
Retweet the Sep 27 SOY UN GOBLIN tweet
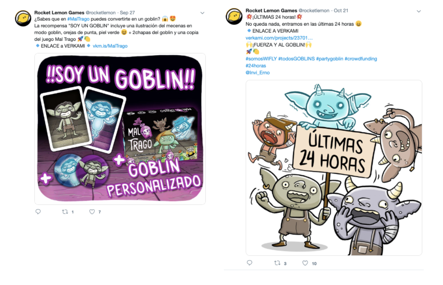click(x=65, y=212)
